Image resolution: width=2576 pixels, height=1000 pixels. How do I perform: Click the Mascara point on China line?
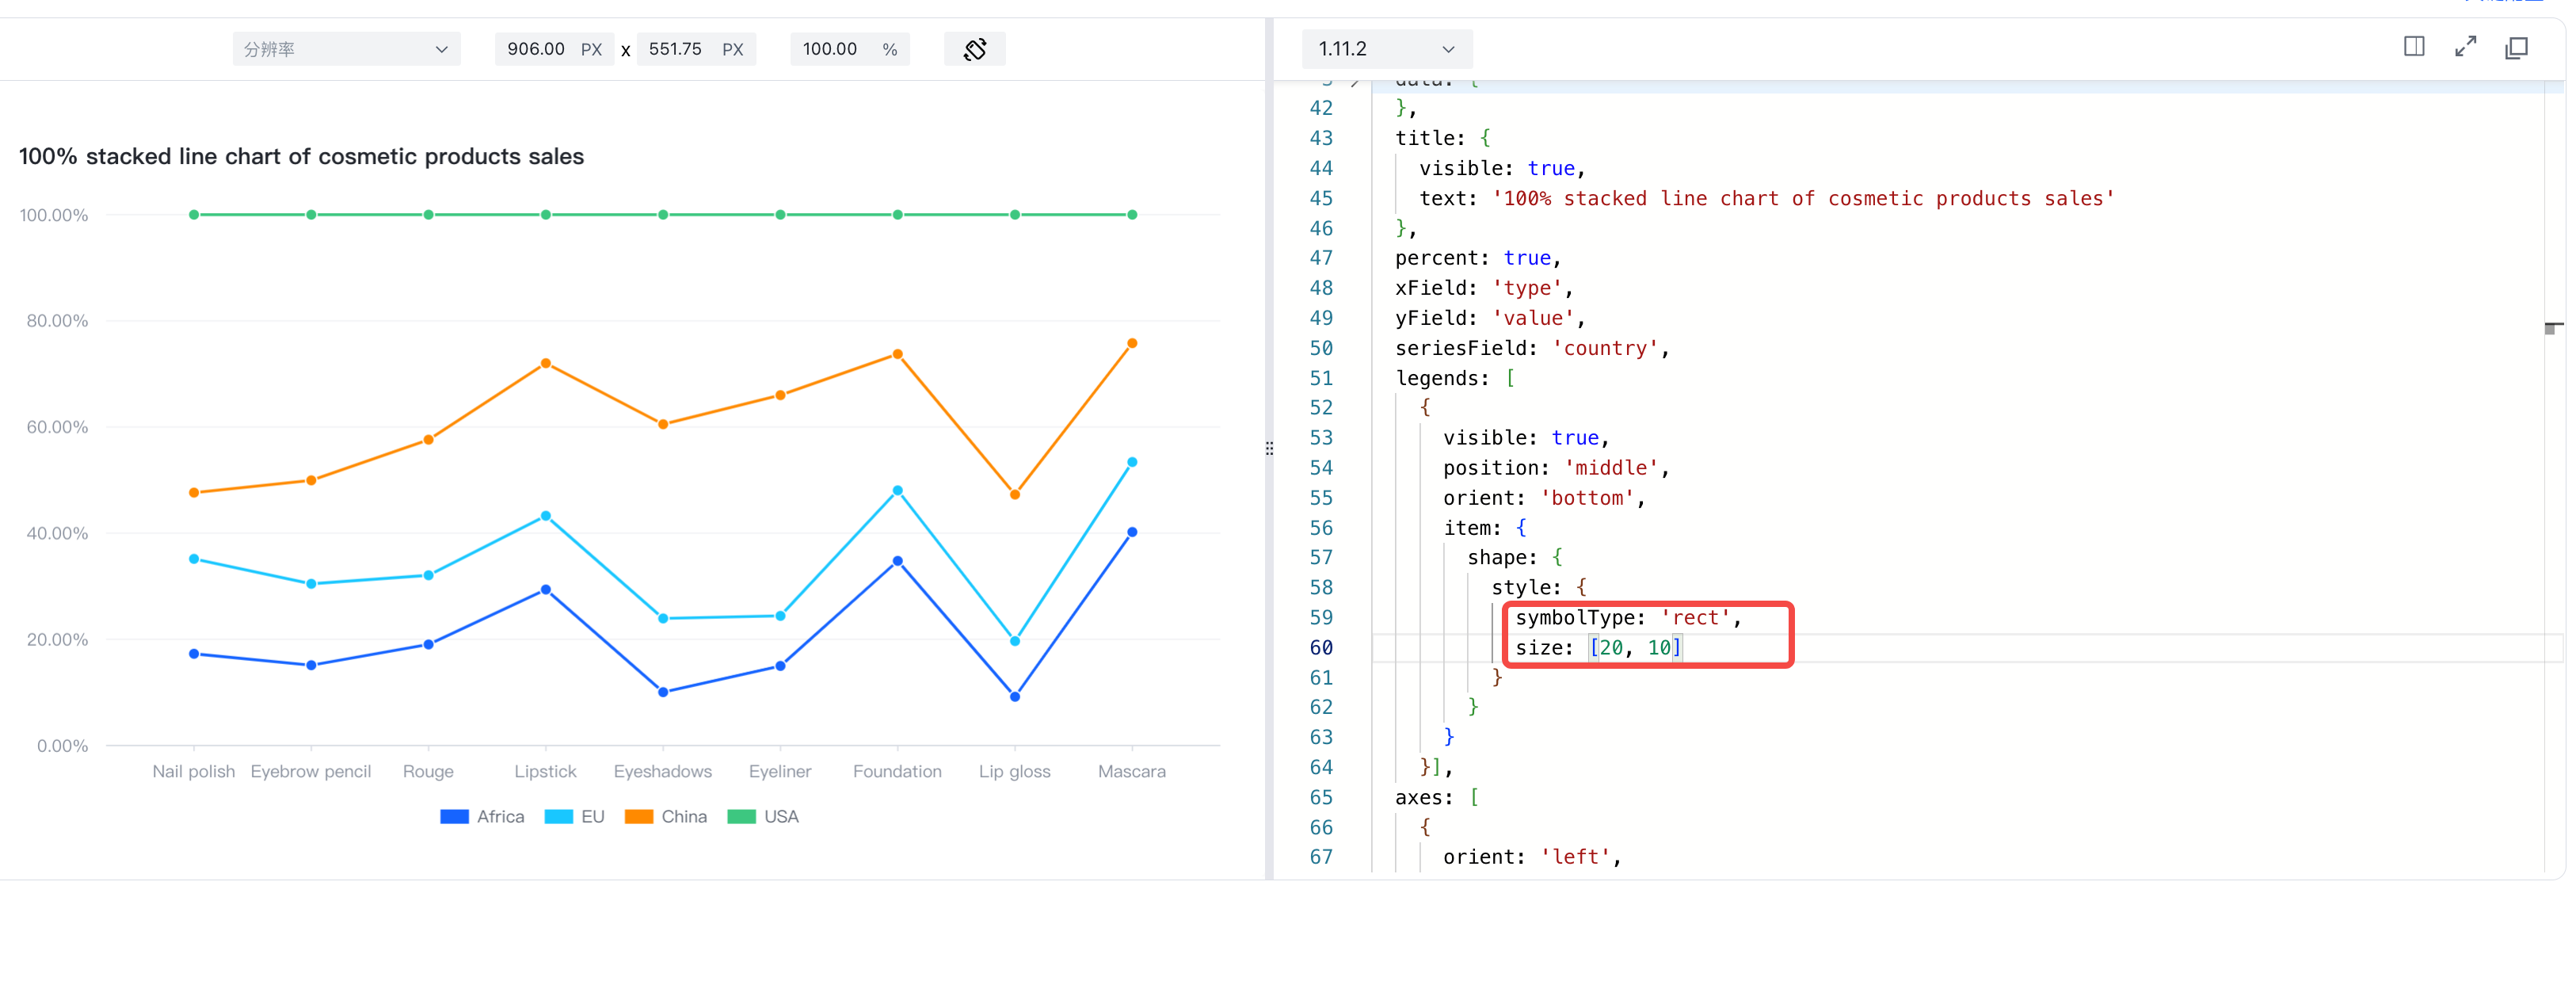click(x=1132, y=343)
